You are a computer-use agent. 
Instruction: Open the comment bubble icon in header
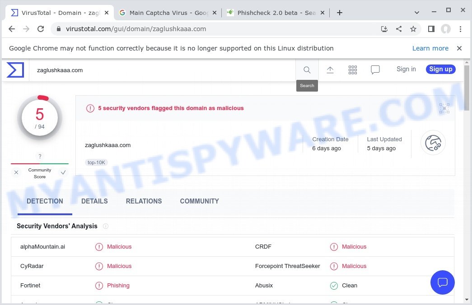tap(375, 70)
